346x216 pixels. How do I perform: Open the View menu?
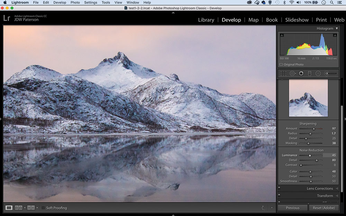coord(118,2)
